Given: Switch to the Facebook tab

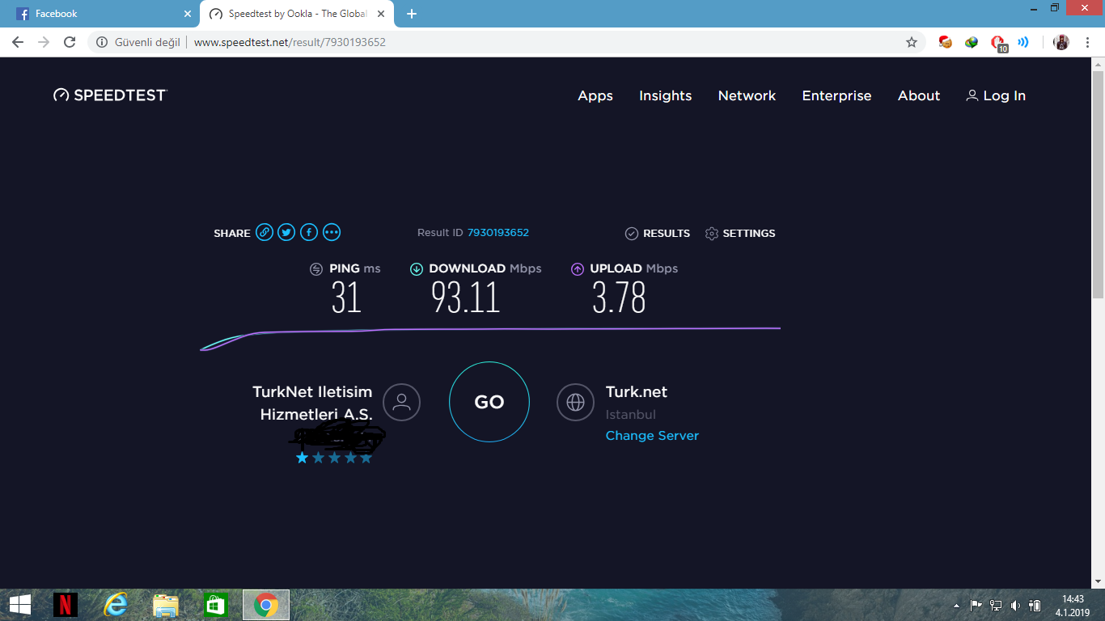Looking at the screenshot, I should (99, 14).
